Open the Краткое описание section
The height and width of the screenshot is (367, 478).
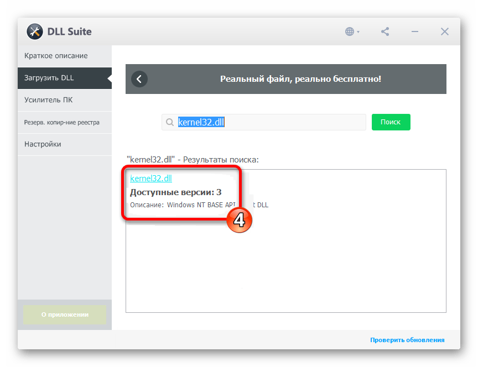tap(56, 56)
